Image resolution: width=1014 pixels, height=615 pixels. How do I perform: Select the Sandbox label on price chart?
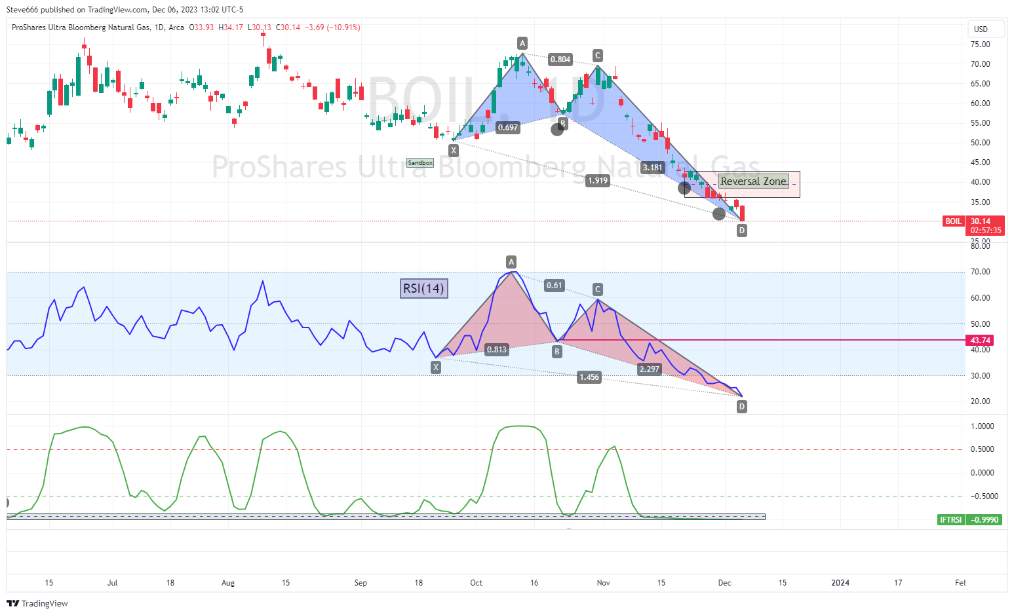(x=420, y=162)
